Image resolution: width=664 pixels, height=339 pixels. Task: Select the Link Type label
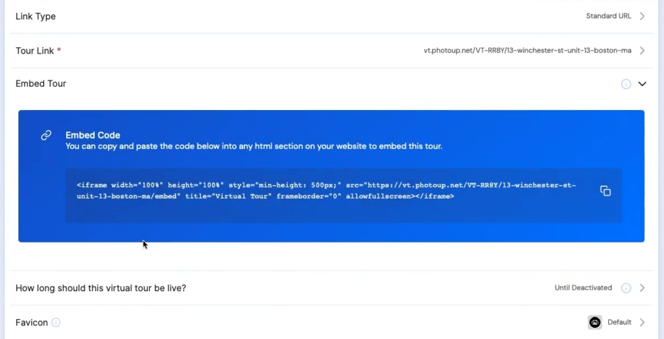[x=36, y=16]
